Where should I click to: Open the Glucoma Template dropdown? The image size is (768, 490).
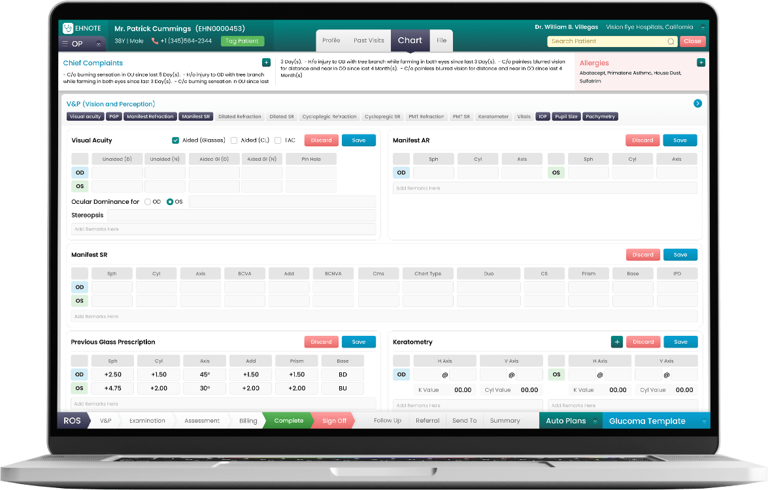point(703,421)
